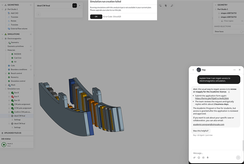Select the first simgeo-608726755 entry
Screen dimensions: 244x164
click(228, 13)
